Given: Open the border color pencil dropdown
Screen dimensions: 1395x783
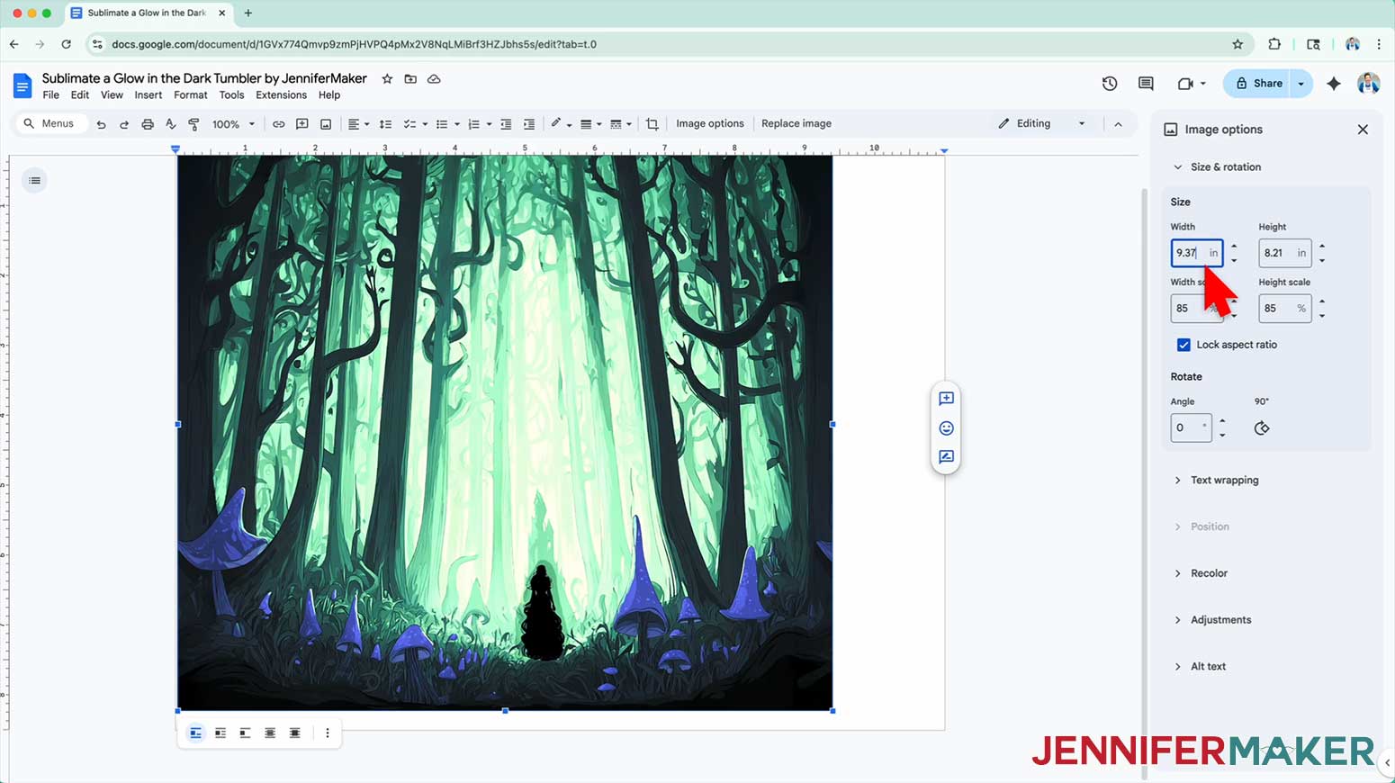Looking at the screenshot, I should (x=561, y=124).
